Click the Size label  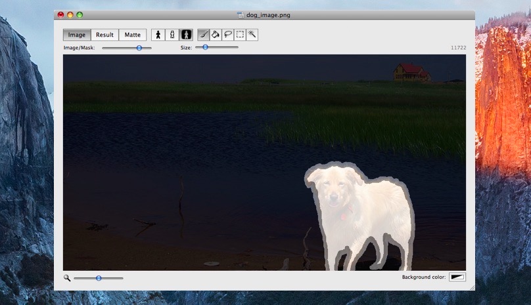186,48
